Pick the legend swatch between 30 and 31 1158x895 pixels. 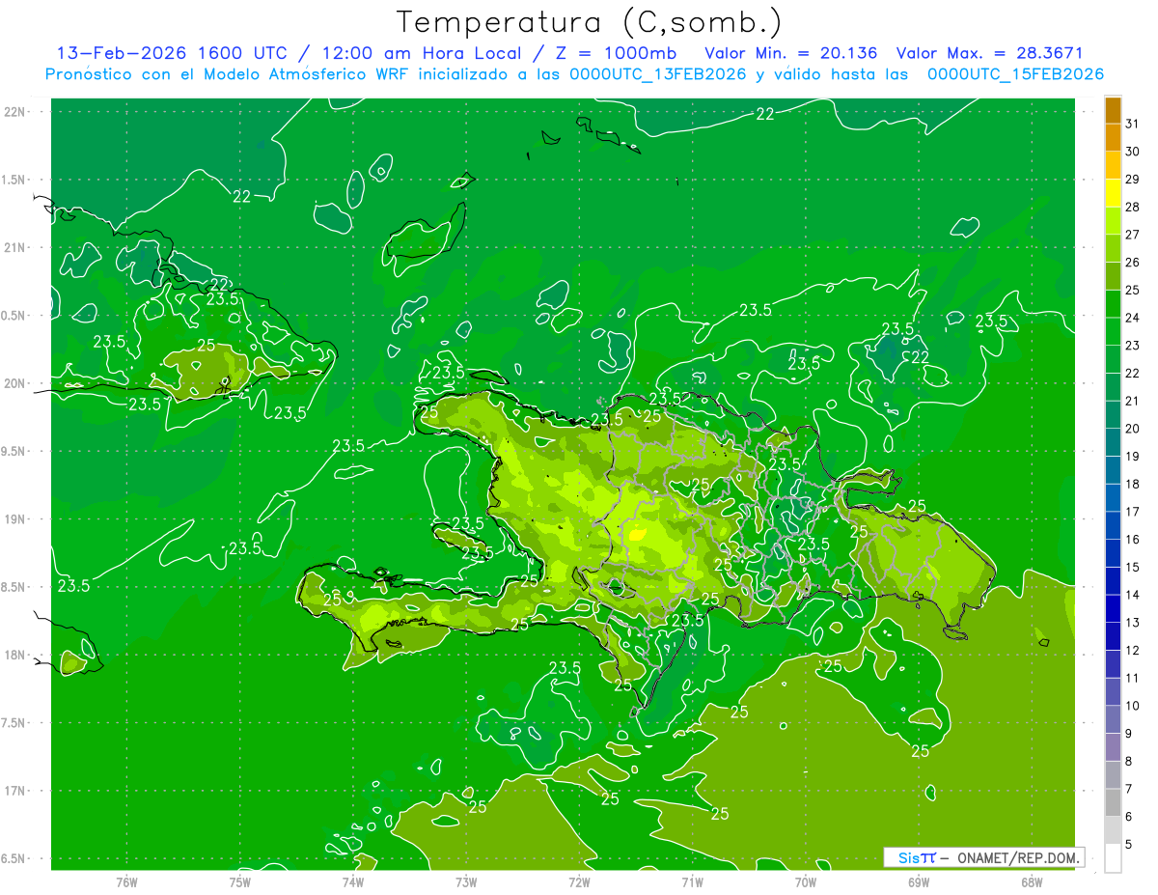1113,138
